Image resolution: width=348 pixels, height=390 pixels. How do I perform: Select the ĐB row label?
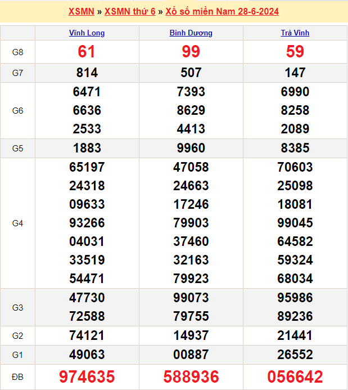(17, 376)
